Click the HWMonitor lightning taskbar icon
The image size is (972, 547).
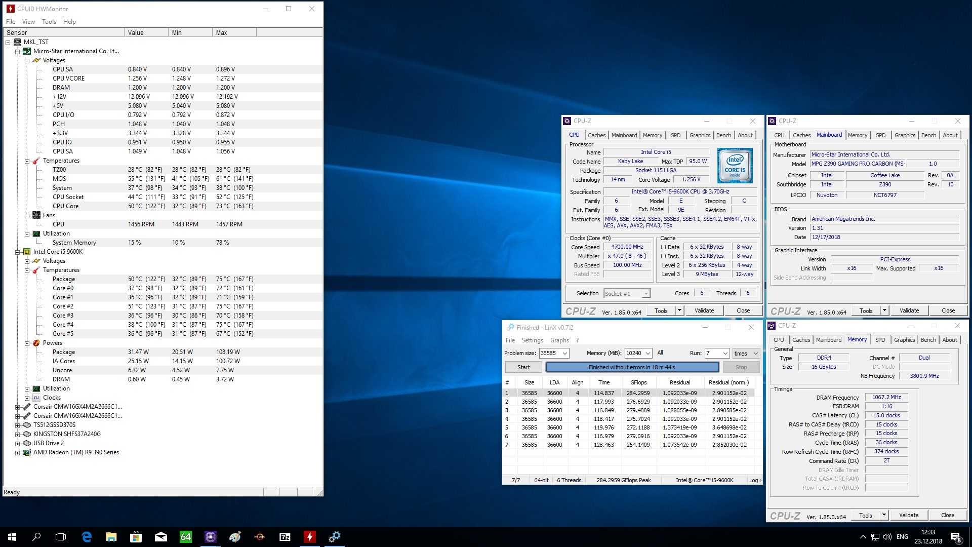point(309,537)
